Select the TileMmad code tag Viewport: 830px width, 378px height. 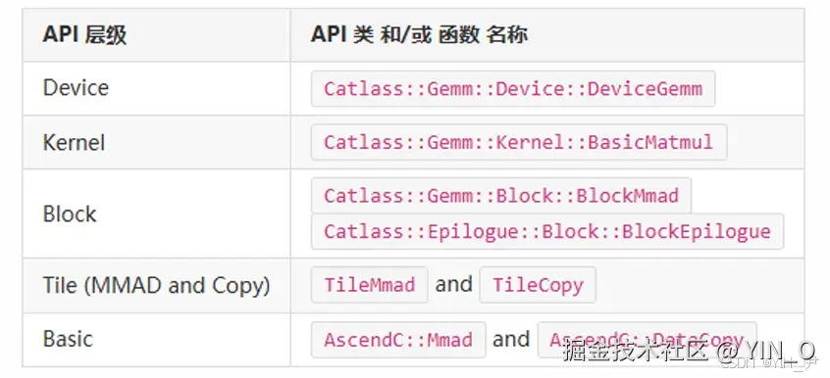point(370,285)
